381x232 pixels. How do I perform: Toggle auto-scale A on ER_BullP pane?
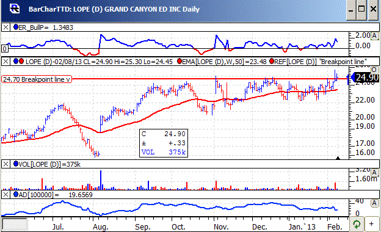coord(375,35)
